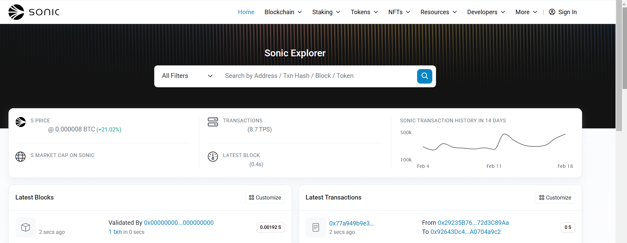Image resolution: width=627 pixels, height=243 pixels.
Task: Click the address search input field
Action: click(x=317, y=76)
